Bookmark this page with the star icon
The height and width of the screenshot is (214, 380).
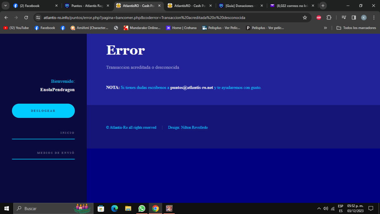tap(305, 17)
